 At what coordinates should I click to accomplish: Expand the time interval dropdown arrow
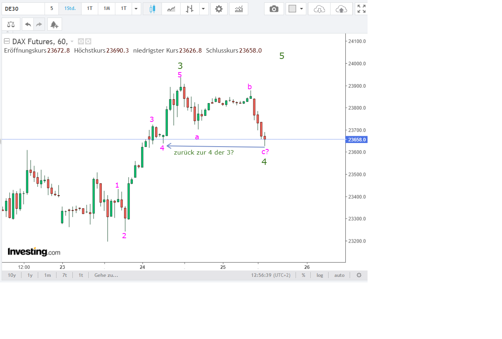coord(136,9)
